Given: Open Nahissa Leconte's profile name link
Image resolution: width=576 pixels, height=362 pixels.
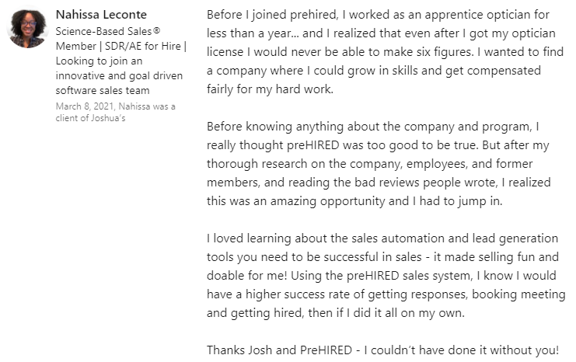Looking at the screenshot, I should click(101, 15).
